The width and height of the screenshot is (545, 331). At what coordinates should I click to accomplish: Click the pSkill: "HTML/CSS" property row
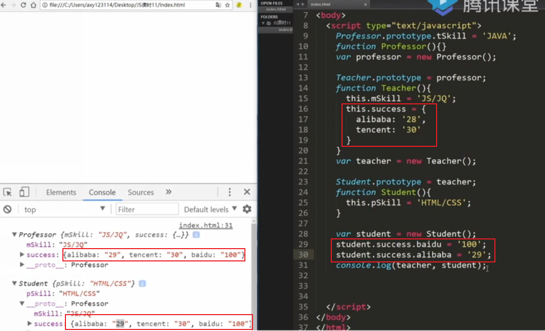click(63, 294)
